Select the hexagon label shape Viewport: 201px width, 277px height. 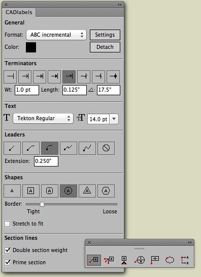[x=106, y=191]
